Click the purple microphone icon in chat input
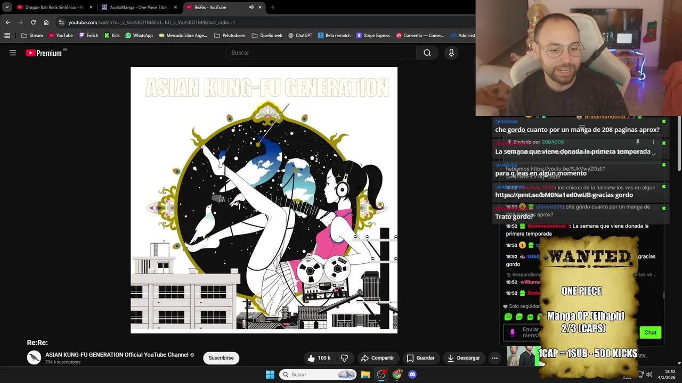The width and height of the screenshot is (682, 383). (513, 332)
